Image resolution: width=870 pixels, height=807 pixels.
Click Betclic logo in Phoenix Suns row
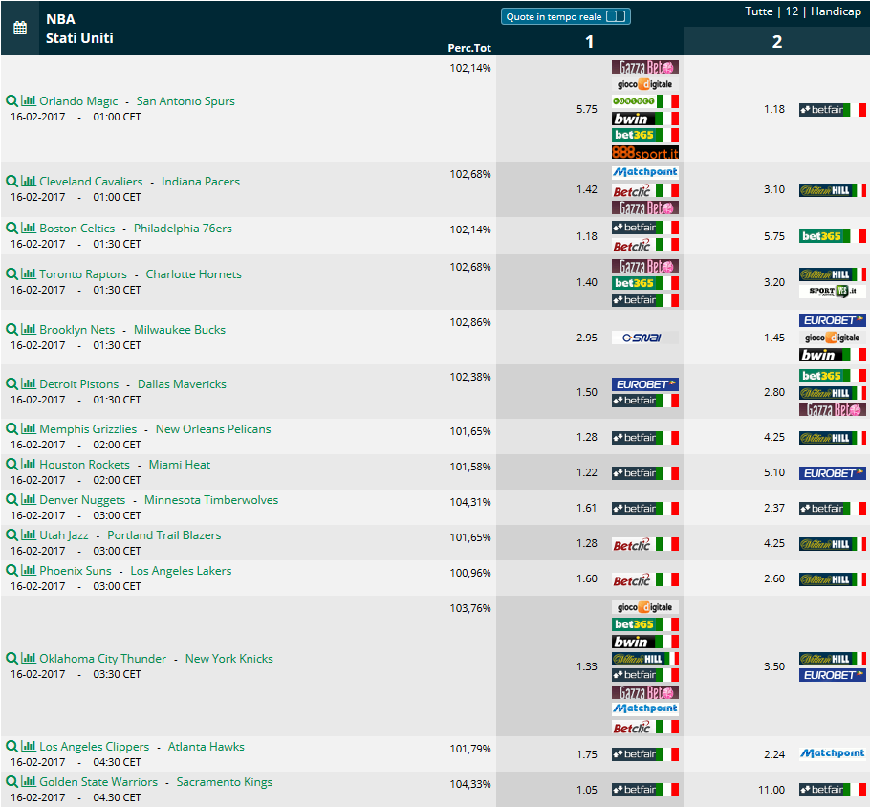644,580
